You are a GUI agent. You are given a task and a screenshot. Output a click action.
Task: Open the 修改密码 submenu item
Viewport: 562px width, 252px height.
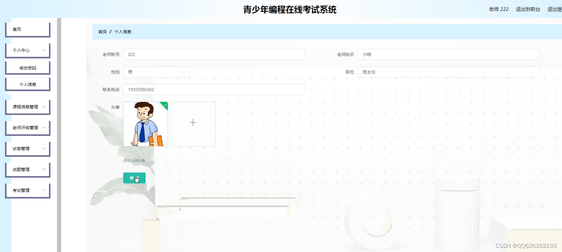click(28, 68)
